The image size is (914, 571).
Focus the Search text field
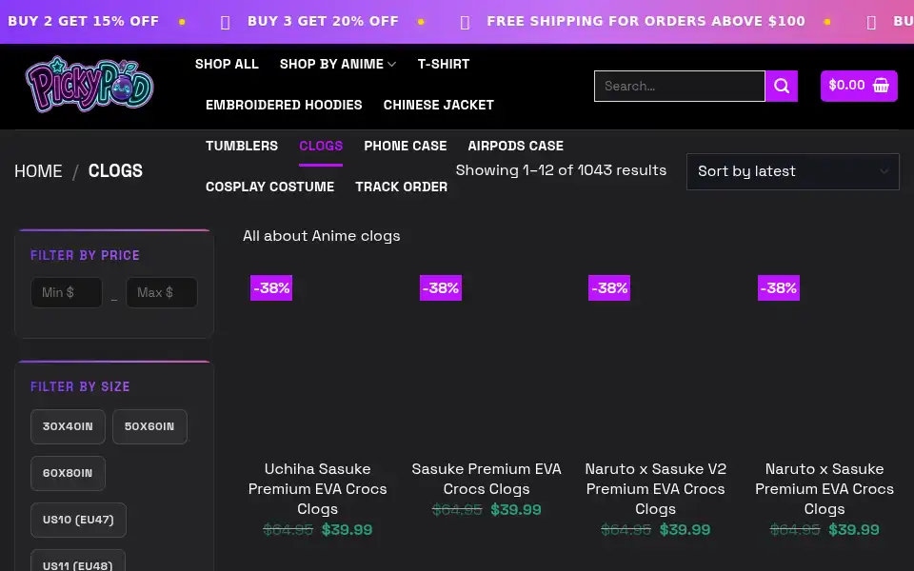pos(680,87)
